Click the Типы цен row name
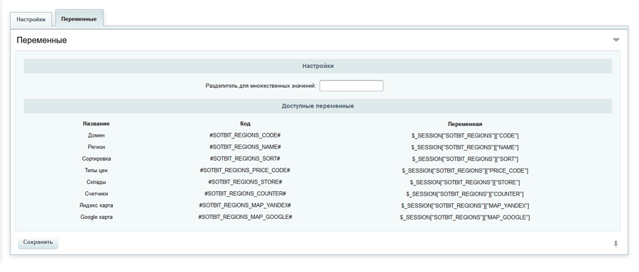Viewport: 639px width, 272px height. click(96, 171)
